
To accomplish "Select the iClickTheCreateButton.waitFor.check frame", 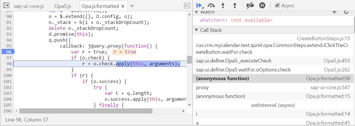I will 273,45.
